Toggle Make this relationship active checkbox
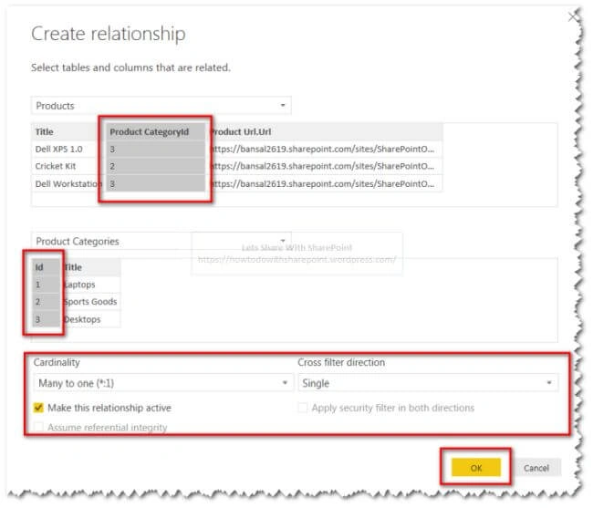Viewport: 593px width, 508px height. [38, 408]
